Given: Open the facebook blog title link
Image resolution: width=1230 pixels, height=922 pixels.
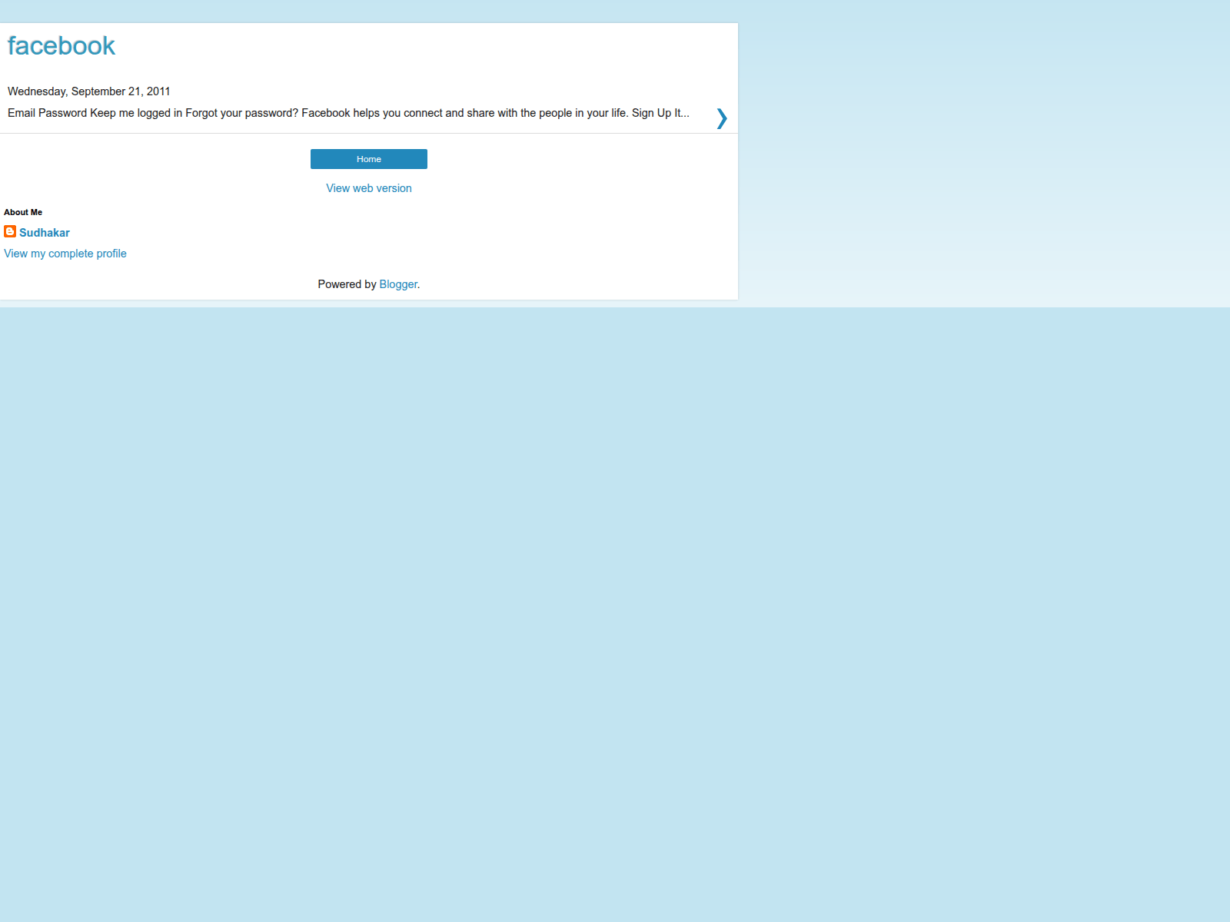Looking at the screenshot, I should pos(61,46).
